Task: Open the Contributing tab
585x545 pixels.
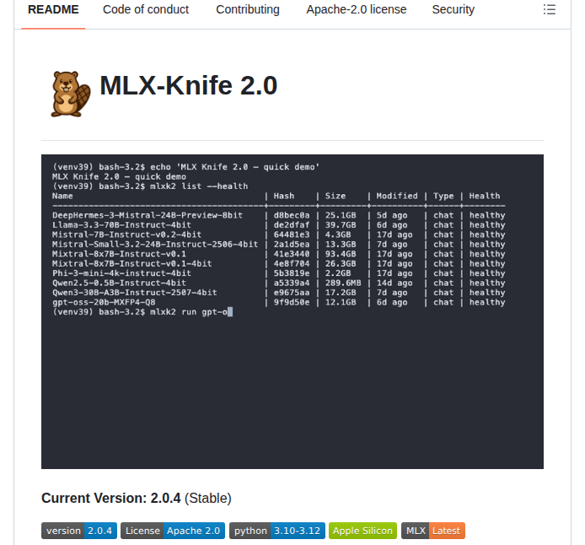Action: click(248, 9)
